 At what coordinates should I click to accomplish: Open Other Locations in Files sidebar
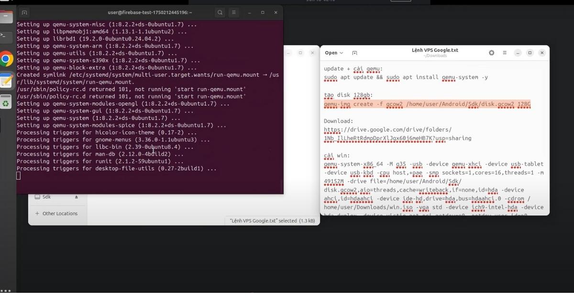(56, 214)
